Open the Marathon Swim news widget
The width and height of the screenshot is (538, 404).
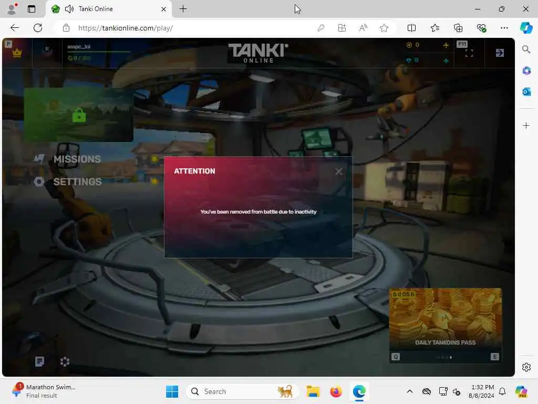(x=43, y=391)
